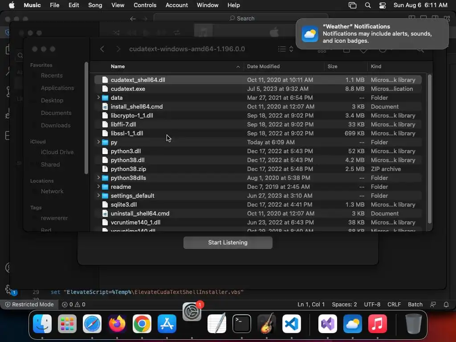
Task: Open the Account menu
Action: pos(176,5)
